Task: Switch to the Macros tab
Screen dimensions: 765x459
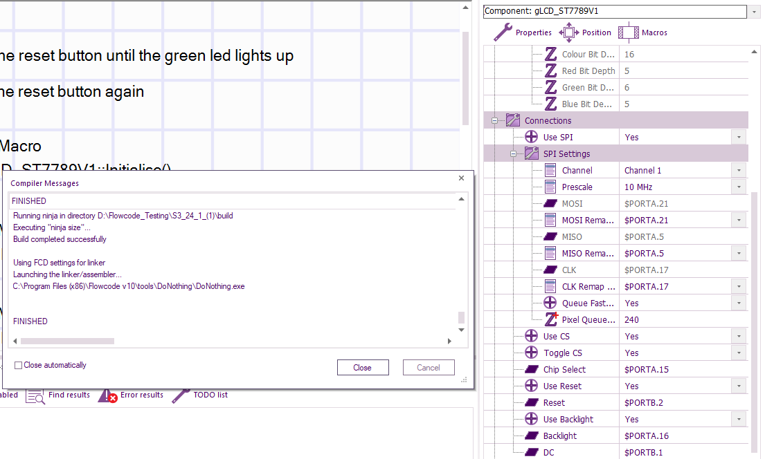Action: pyautogui.click(x=644, y=32)
